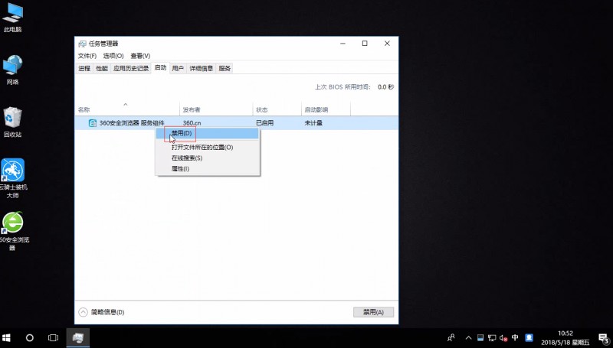613x348 pixels.
Task: Sort by the 启动影响 column header
Action: 326,109
